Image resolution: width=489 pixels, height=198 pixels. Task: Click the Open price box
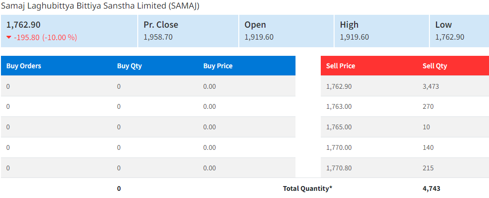point(286,31)
